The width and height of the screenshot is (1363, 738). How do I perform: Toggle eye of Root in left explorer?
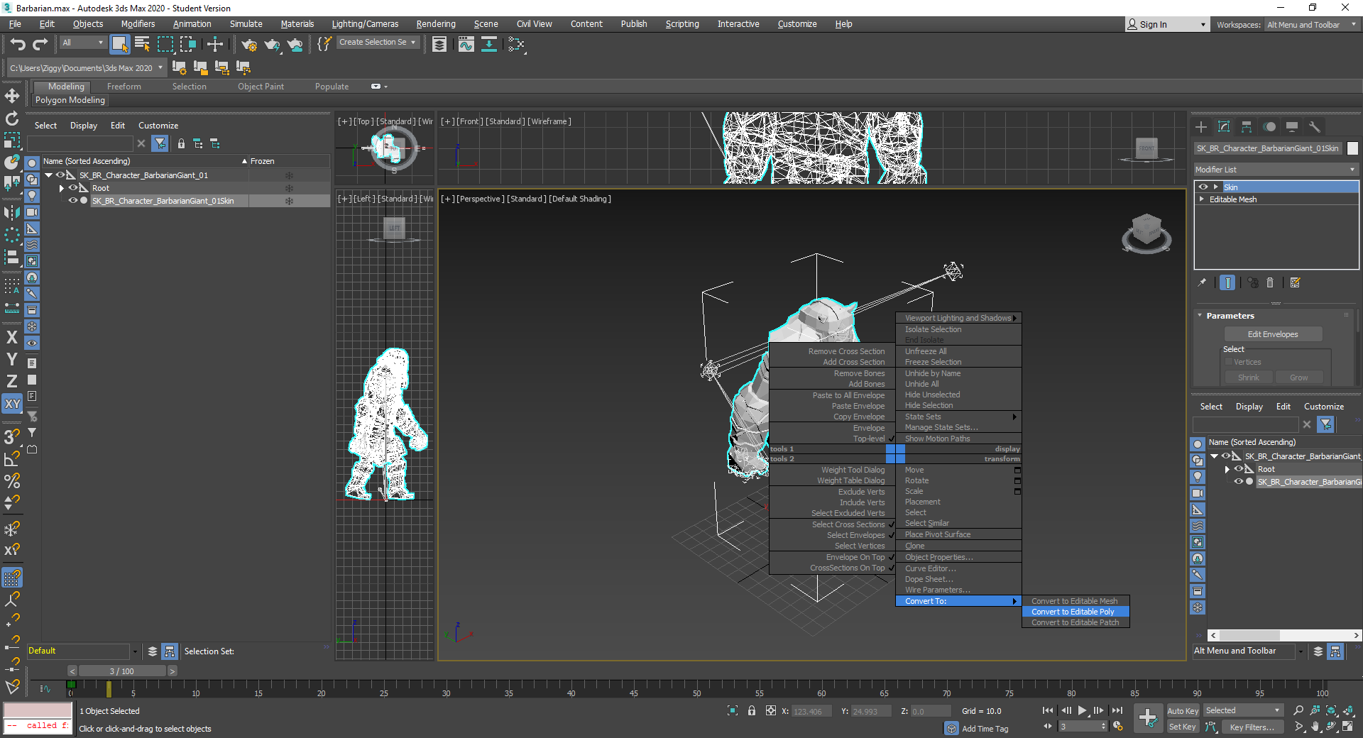point(72,188)
